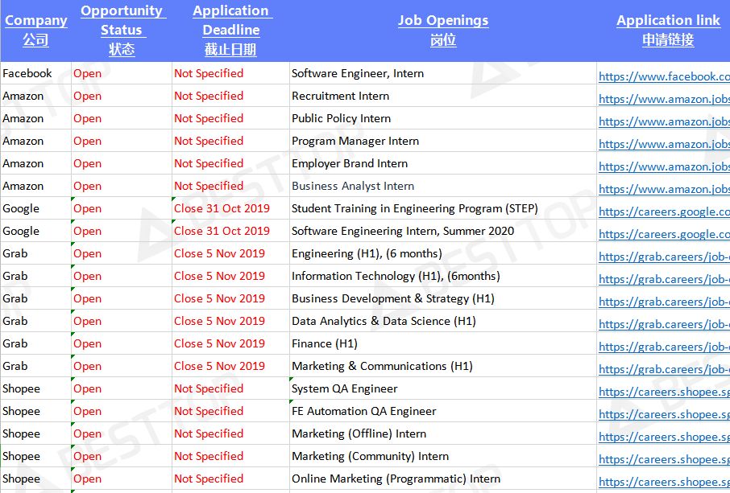The width and height of the screenshot is (730, 493).
Task: Open Amazon Employer Brand Intern link
Action: [664, 166]
